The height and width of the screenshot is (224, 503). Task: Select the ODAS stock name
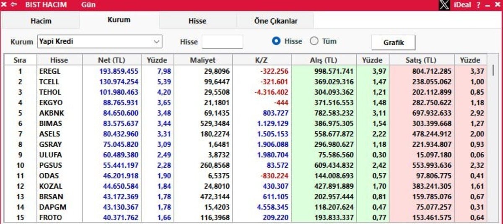[49, 176]
